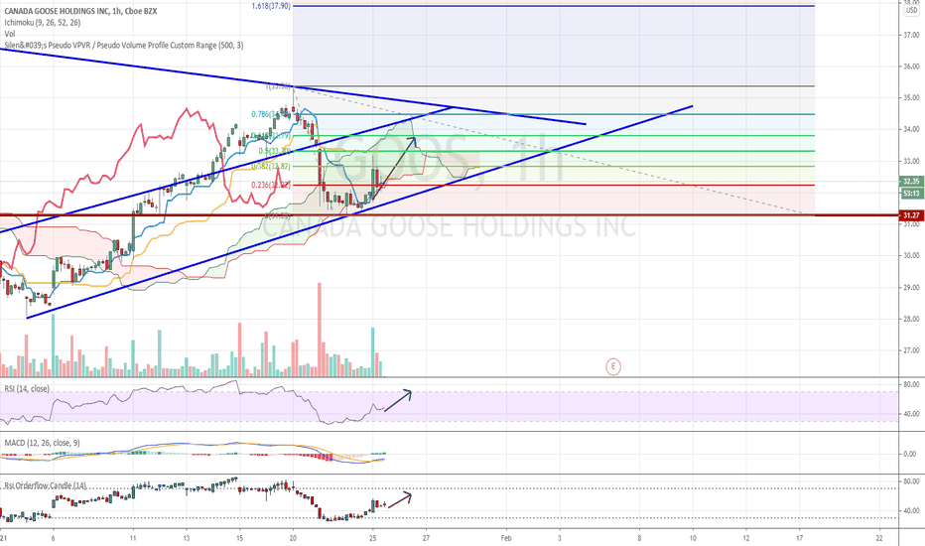The height and width of the screenshot is (546, 925).
Task: Click the 30.00 price axis value
Action: click(x=911, y=255)
